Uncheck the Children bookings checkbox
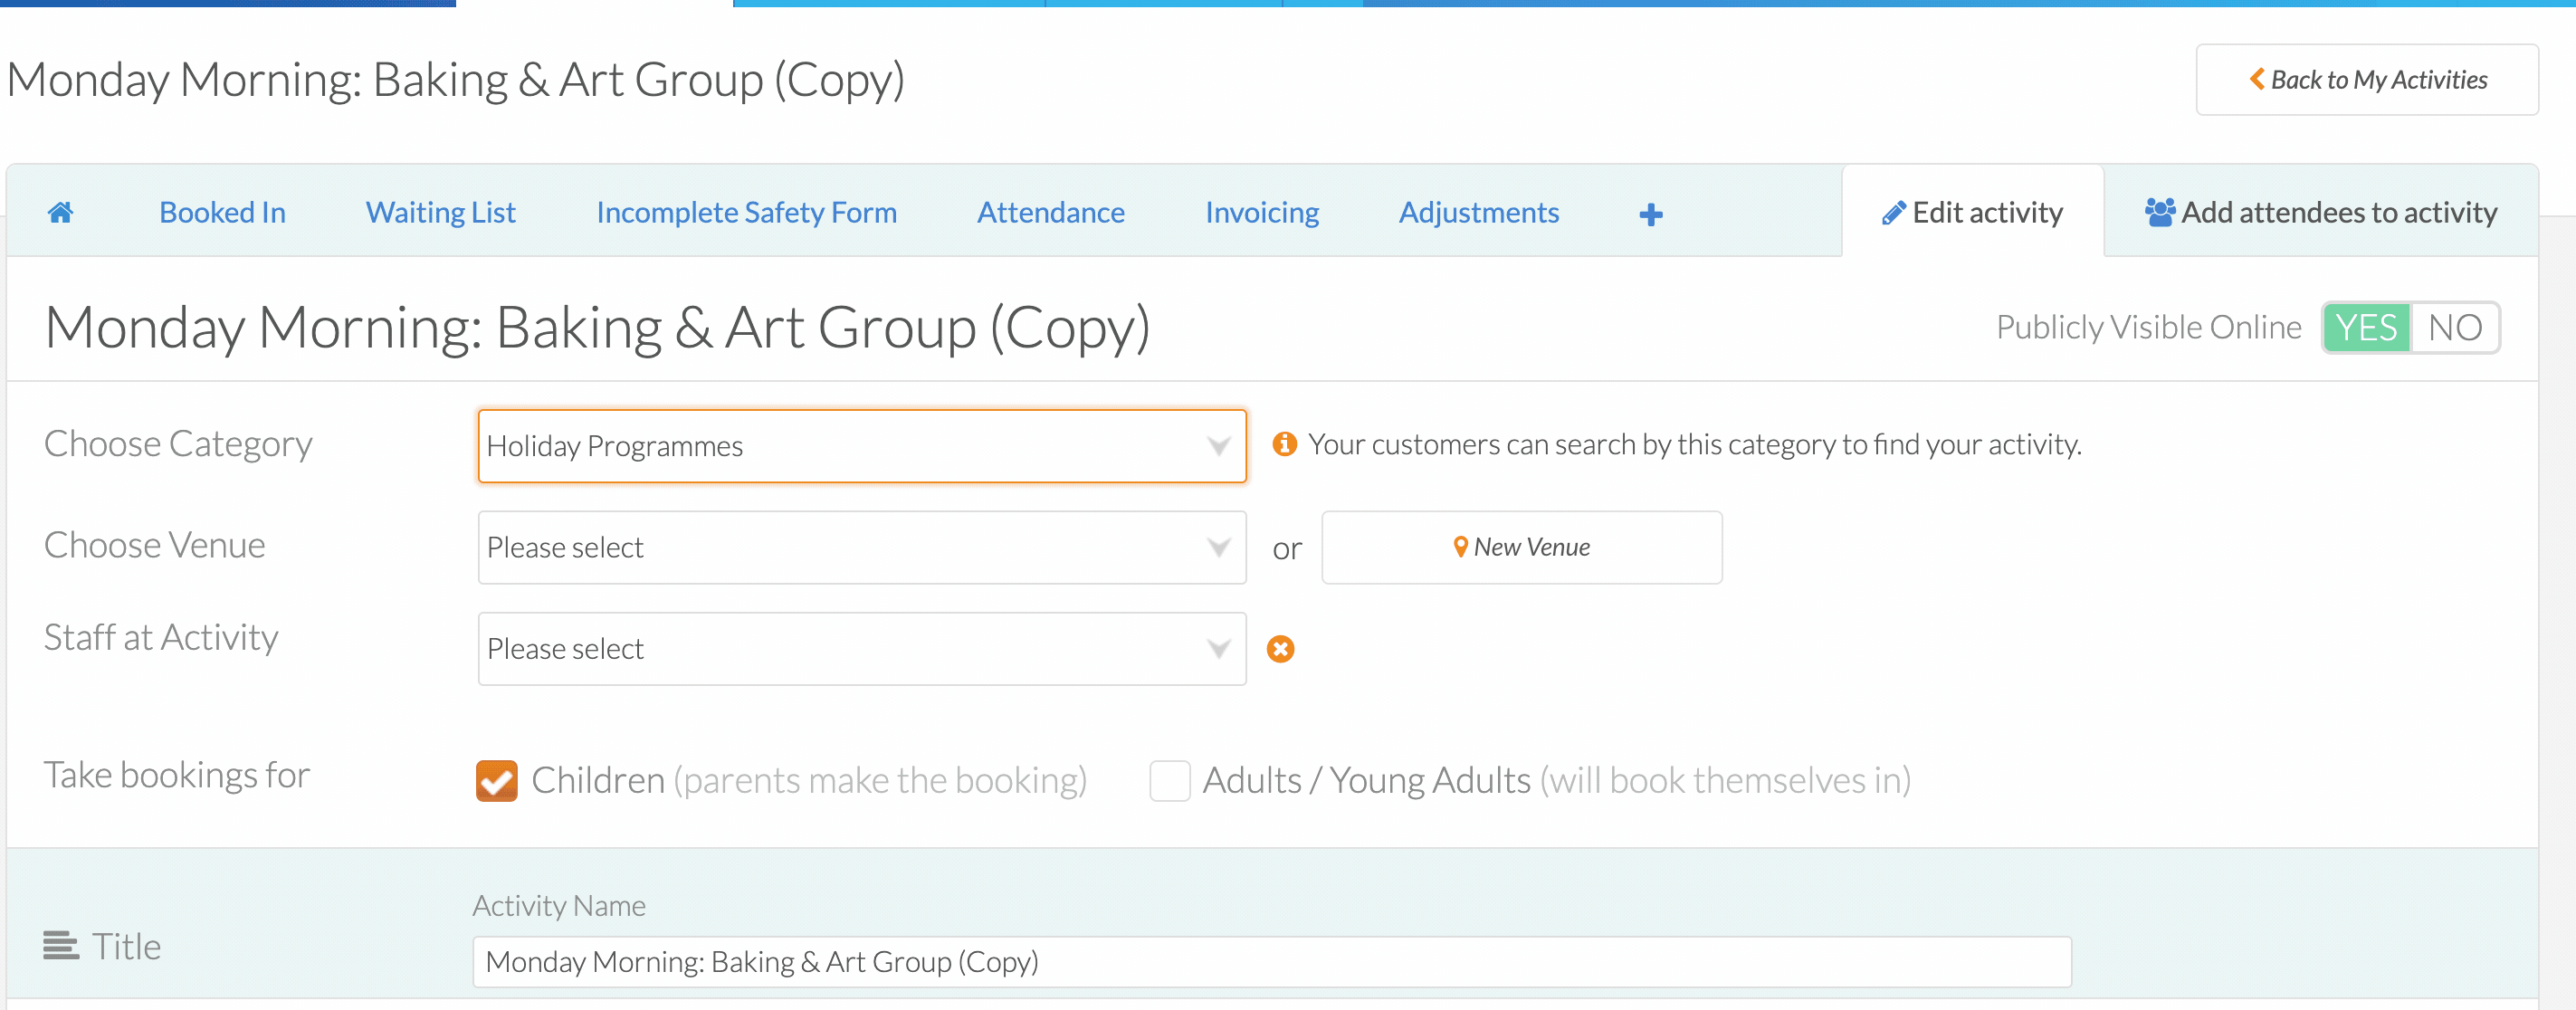Image resolution: width=2576 pixels, height=1010 pixels. click(496, 780)
